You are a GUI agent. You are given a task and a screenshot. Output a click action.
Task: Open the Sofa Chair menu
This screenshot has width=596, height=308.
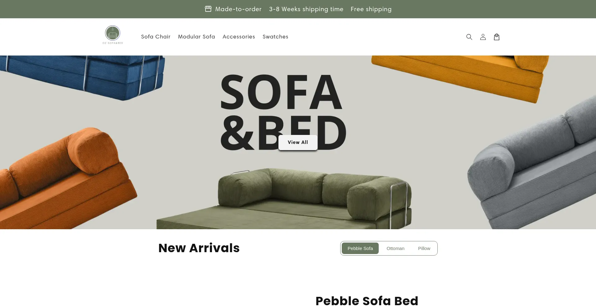point(156,37)
